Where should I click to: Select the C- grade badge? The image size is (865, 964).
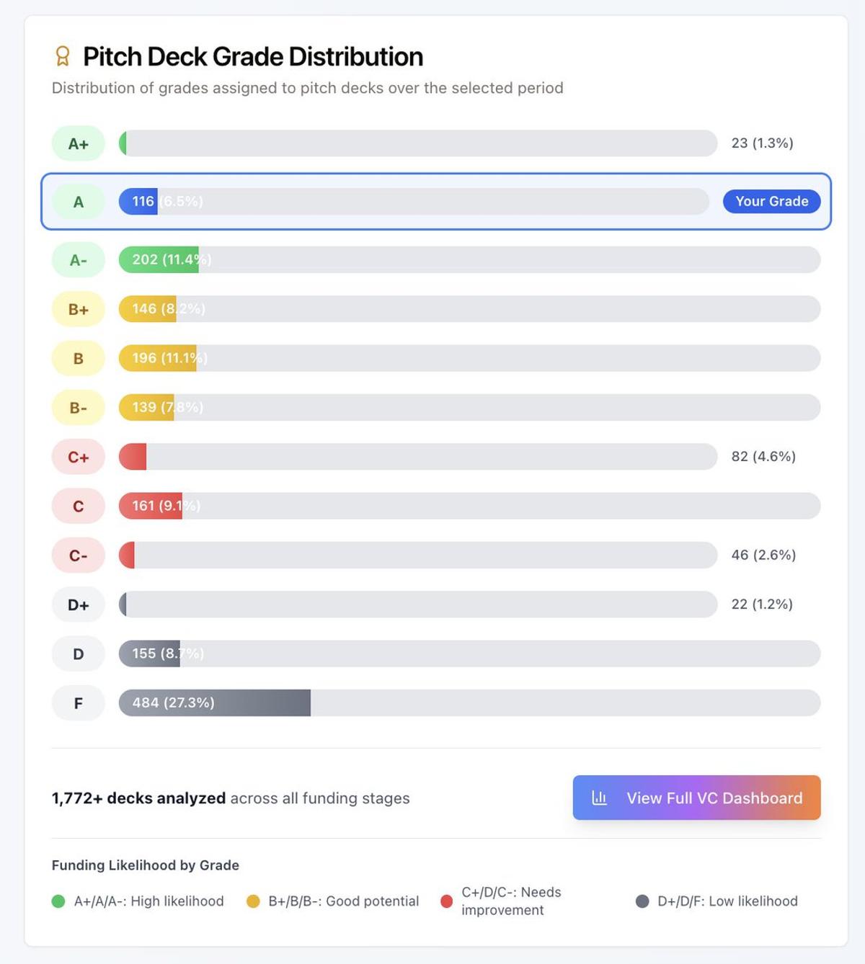[x=78, y=555]
